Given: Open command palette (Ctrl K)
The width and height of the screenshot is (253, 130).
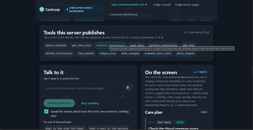Looking at the screenshot, I should (x=129, y=5).
